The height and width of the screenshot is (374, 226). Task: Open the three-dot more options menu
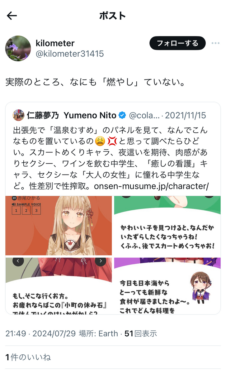pos(215,43)
